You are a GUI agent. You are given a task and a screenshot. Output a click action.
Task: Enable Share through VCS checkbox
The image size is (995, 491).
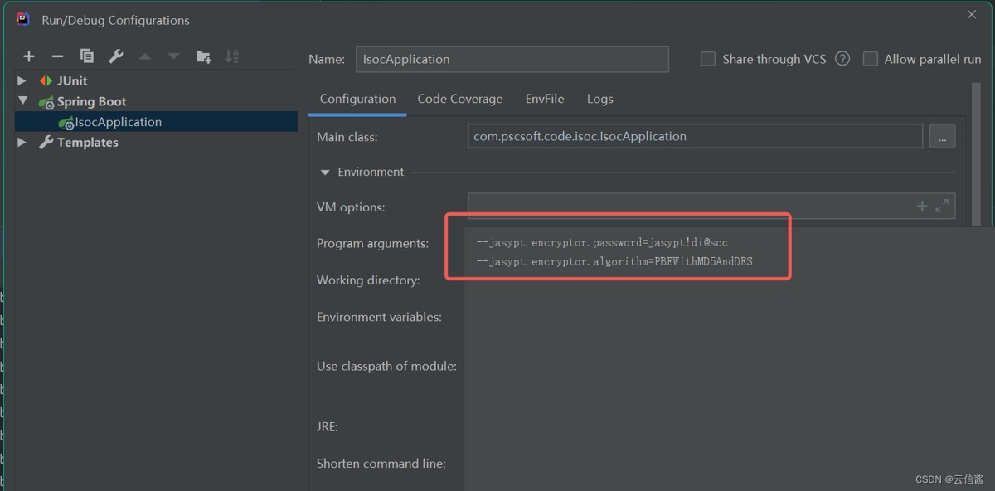(x=708, y=59)
